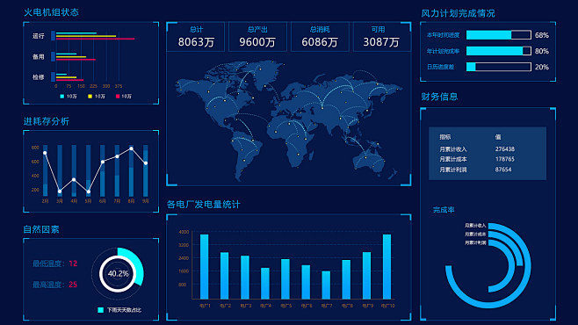Viewport: 578px width, 325px height.
Task: Select the 总产出 9600万 stat card
Action: (257, 37)
